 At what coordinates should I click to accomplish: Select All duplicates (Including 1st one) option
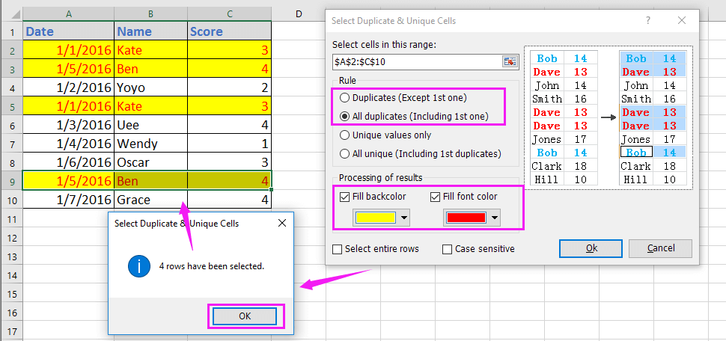click(x=414, y=117)
